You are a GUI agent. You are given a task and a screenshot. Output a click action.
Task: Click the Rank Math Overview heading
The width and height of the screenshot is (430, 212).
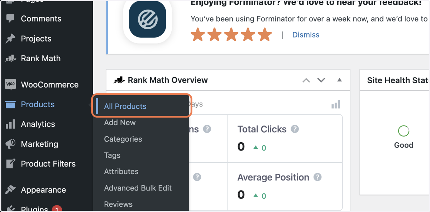pyautogui.click(x=168, y=80)
